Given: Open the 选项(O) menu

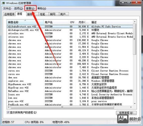Looking at the screenshot, I should 19,9.
